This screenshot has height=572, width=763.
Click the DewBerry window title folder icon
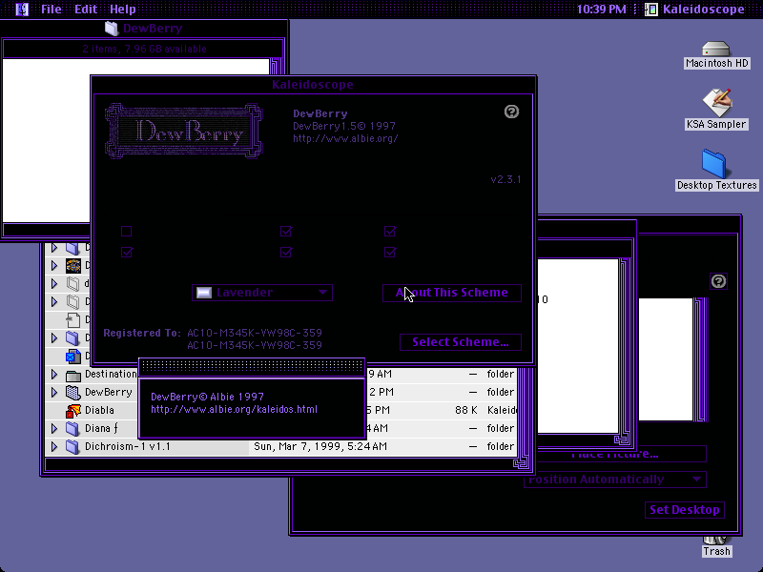112,29
